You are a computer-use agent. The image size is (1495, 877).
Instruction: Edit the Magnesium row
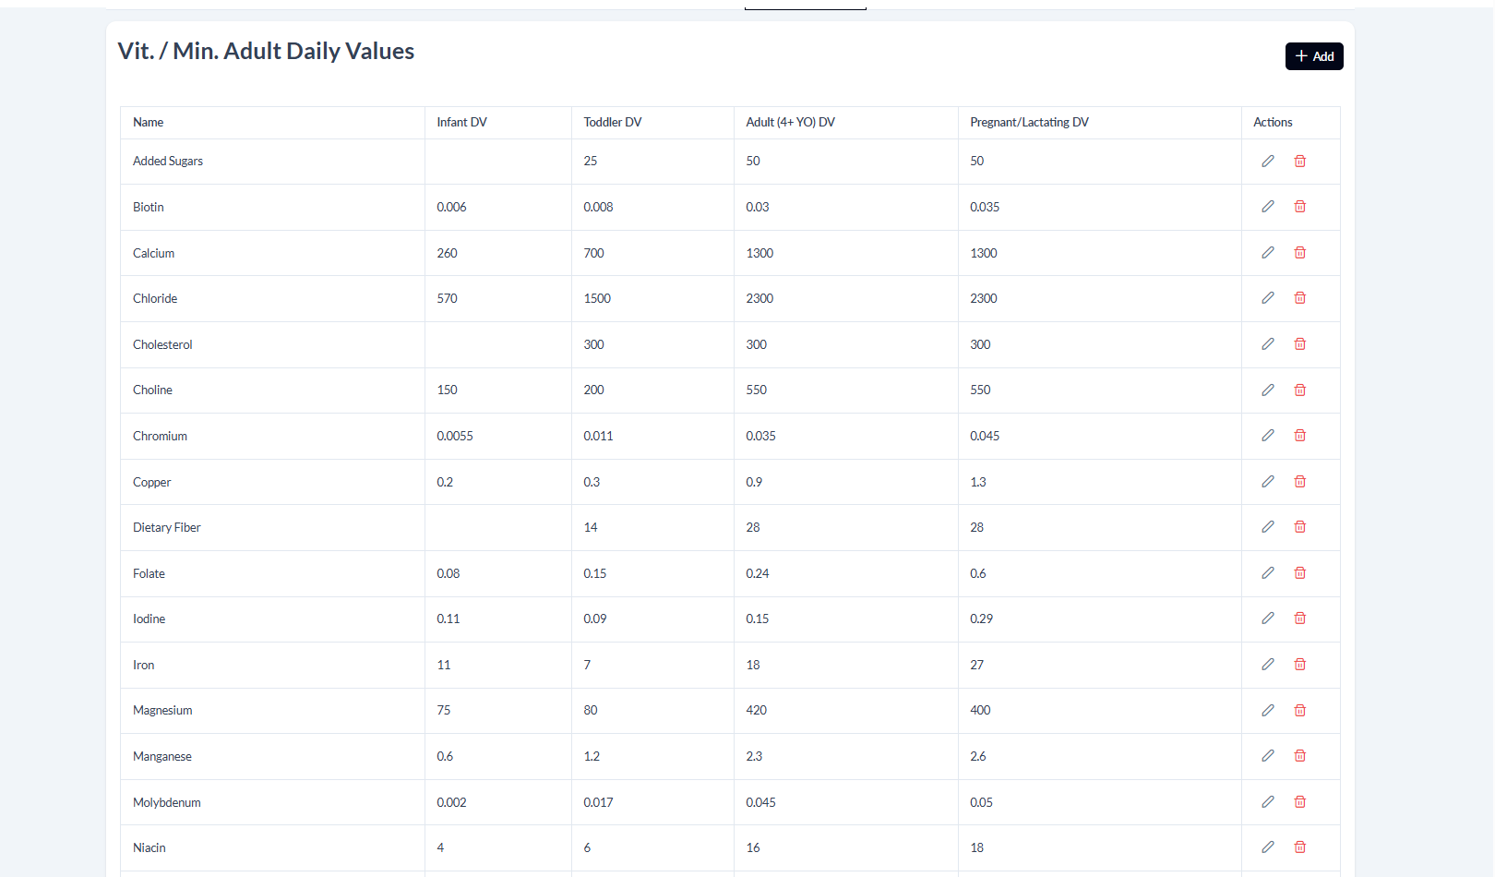coord(1268,711)
